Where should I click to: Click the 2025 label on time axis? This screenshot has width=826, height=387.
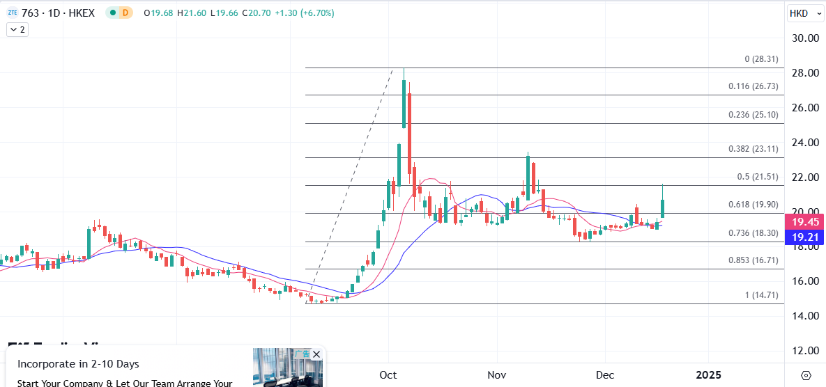(708, 375)
